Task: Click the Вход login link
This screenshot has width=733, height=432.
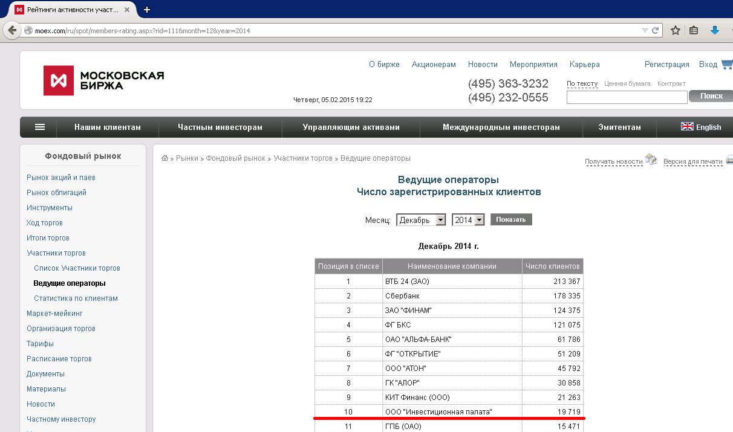Action: pos(708,64)
